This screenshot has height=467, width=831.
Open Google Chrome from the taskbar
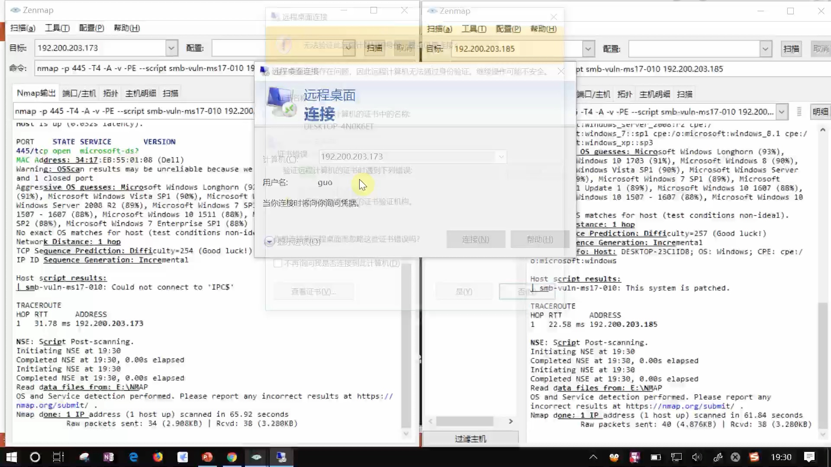[232, 457]
